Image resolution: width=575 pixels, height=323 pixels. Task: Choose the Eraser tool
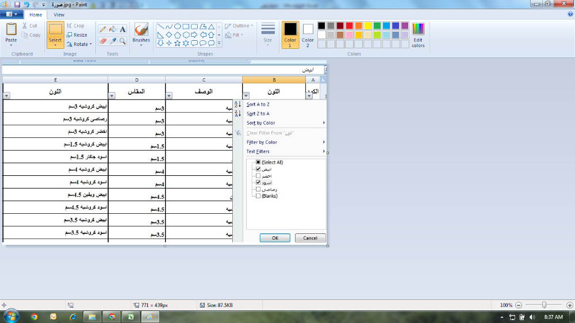[x=102, y=41]
